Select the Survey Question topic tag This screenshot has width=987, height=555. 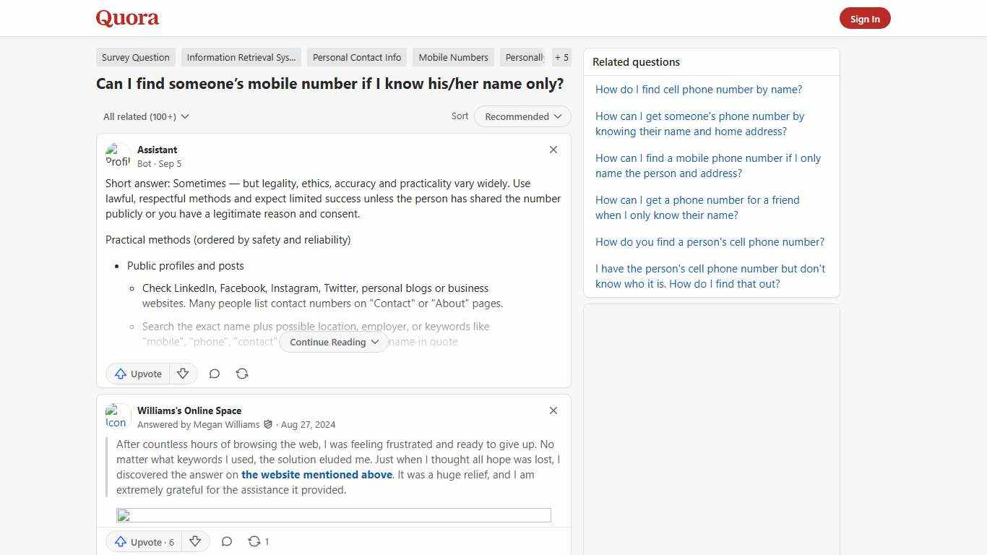135,57
